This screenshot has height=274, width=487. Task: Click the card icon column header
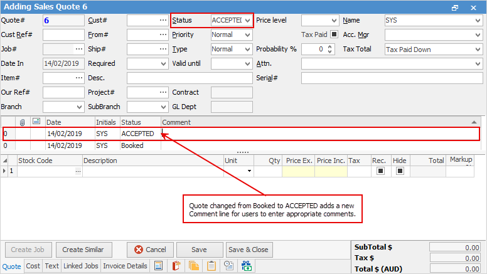tap(36, 122)
